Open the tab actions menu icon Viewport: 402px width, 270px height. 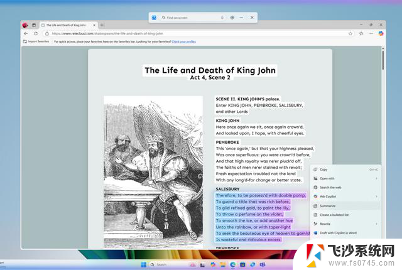coord(34,25)
